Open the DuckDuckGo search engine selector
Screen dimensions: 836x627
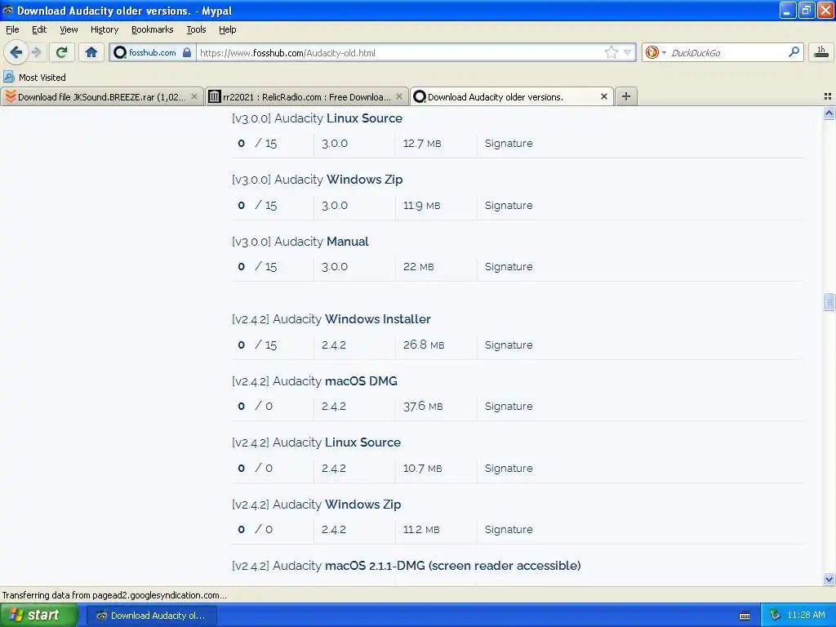click(656, 52)
